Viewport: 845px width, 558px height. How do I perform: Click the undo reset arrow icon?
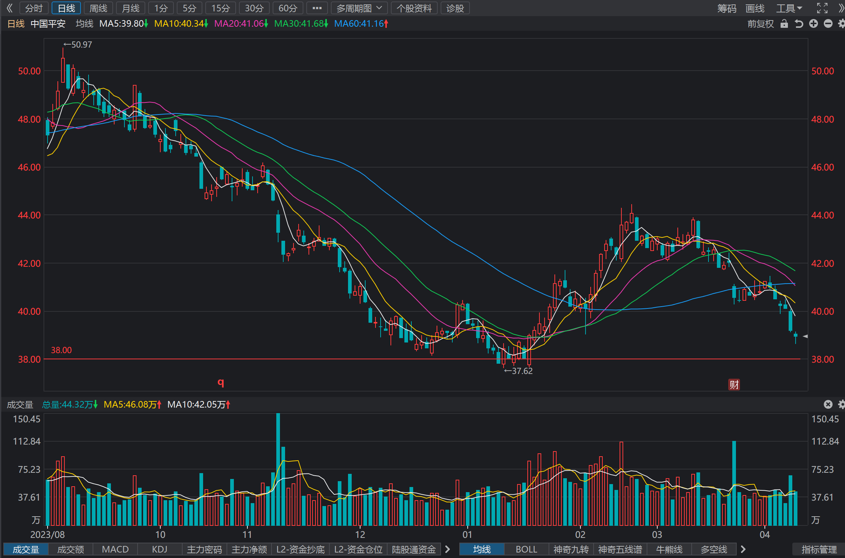click(x=799, y=24)
